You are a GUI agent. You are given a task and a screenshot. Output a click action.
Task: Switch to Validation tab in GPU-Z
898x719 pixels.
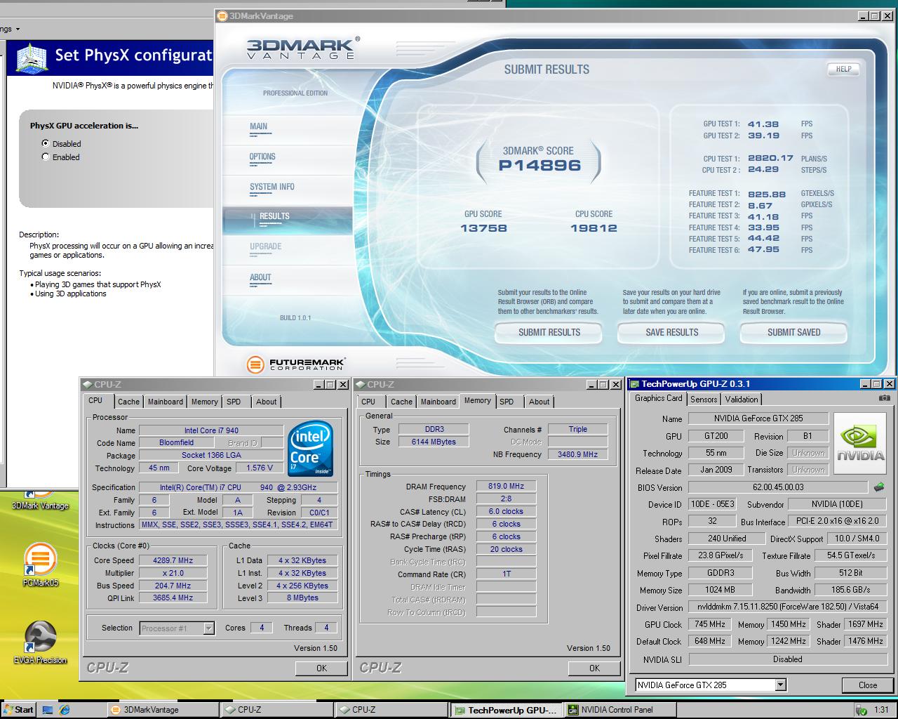coord(742,399)
